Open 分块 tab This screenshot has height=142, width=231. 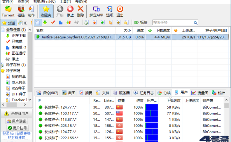(x=164, y=93)
